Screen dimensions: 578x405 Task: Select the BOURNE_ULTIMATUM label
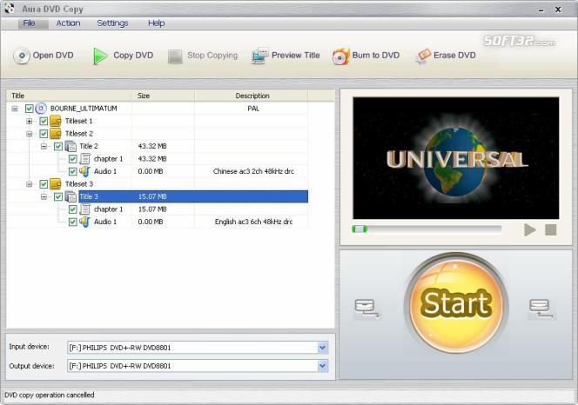(84, 109)
